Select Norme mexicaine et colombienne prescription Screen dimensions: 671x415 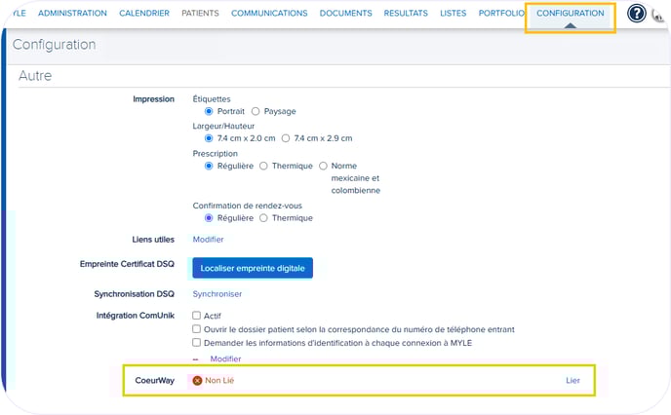324,166
